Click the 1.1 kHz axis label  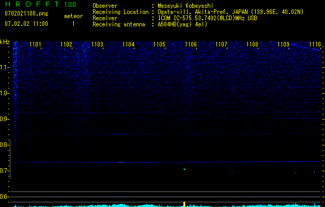point(4,67)
